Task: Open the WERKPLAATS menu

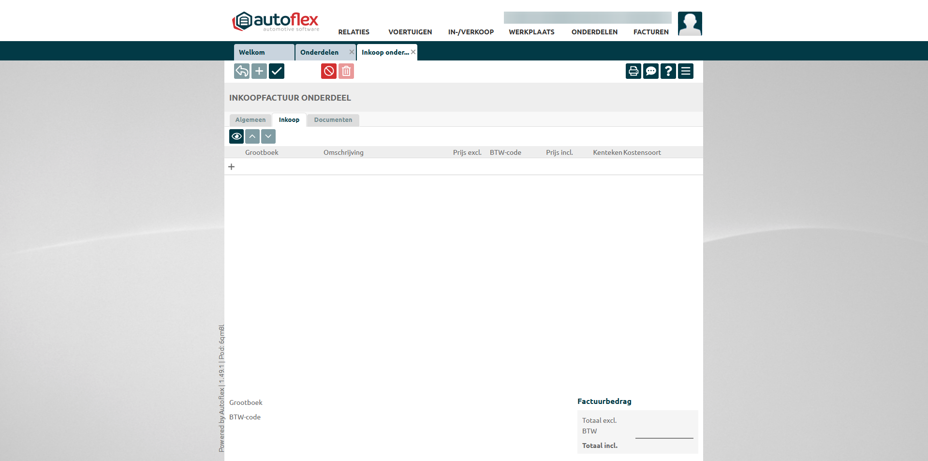Action: click(x=531, y=32)
